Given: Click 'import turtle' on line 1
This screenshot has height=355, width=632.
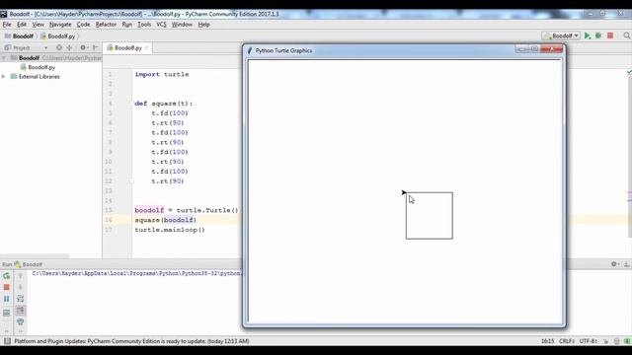Looking at the screenshot, I should (x=162, y=75).
